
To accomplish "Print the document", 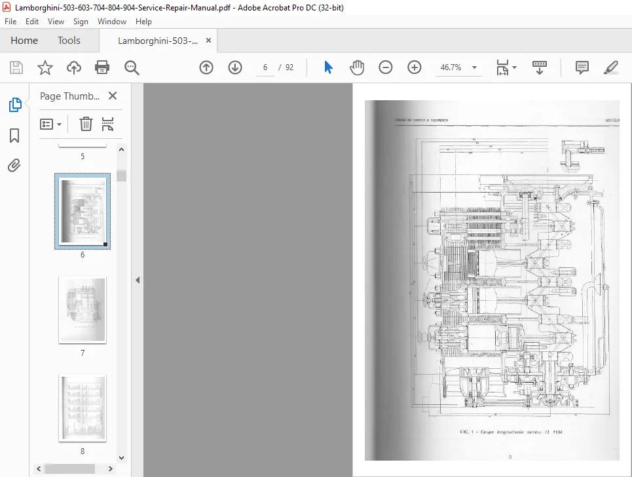I will pos(102,67).
